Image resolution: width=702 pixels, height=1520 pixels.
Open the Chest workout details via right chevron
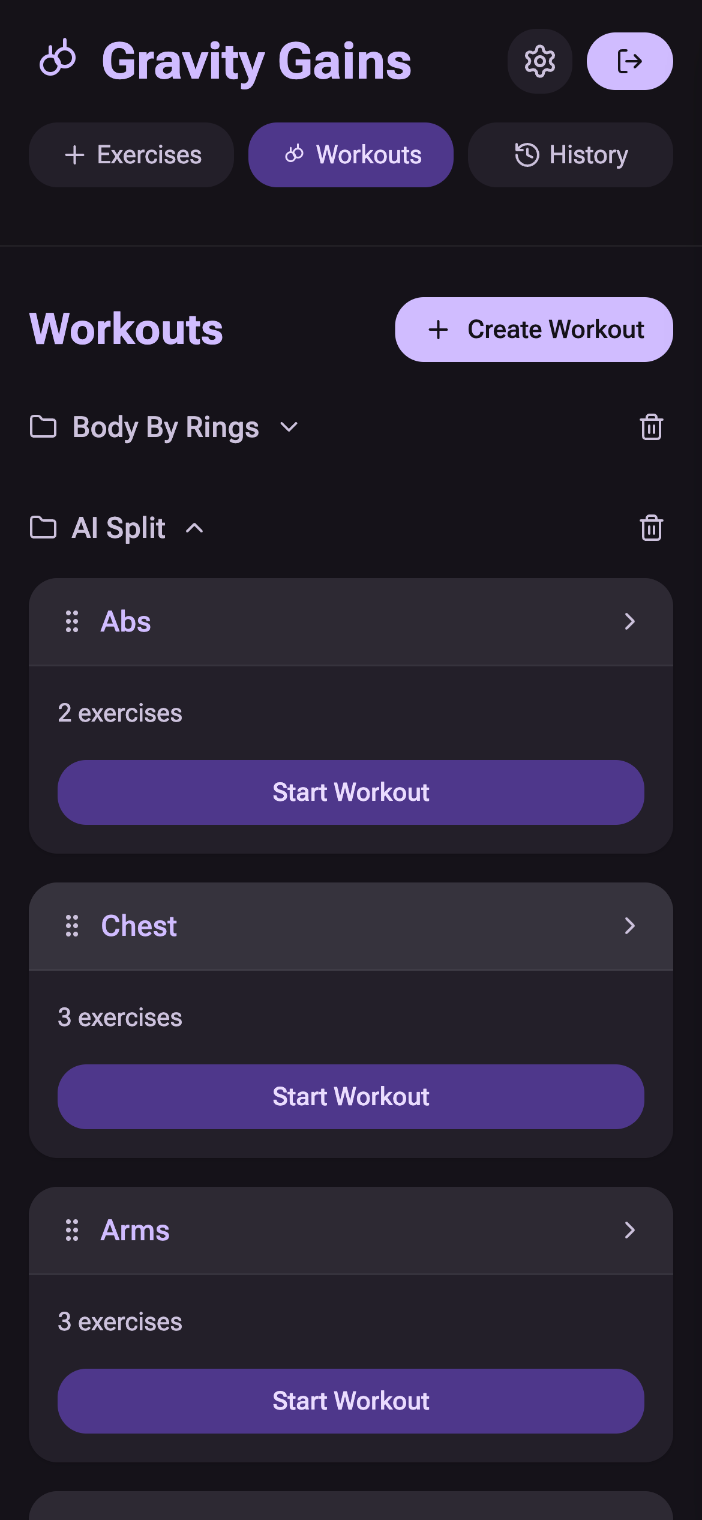tap(629, 926)
